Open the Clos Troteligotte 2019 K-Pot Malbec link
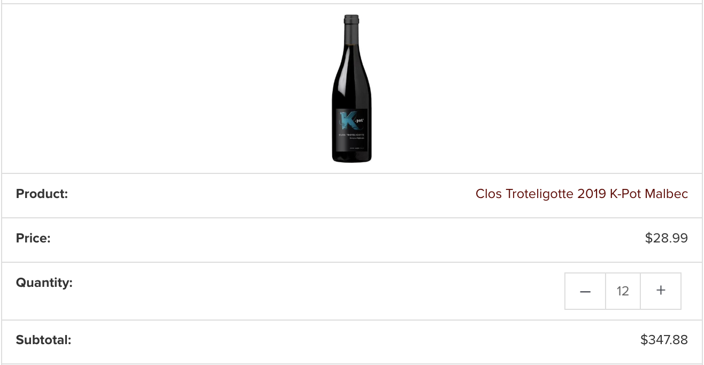Viewport: 704px width, 365px height. point(581,194)
